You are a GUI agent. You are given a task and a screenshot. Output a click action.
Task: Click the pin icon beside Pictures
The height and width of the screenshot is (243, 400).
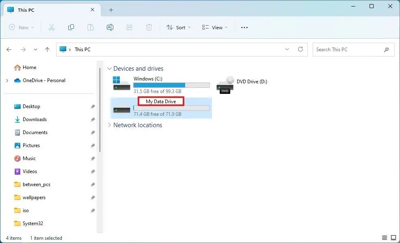(x=93, y=146)
